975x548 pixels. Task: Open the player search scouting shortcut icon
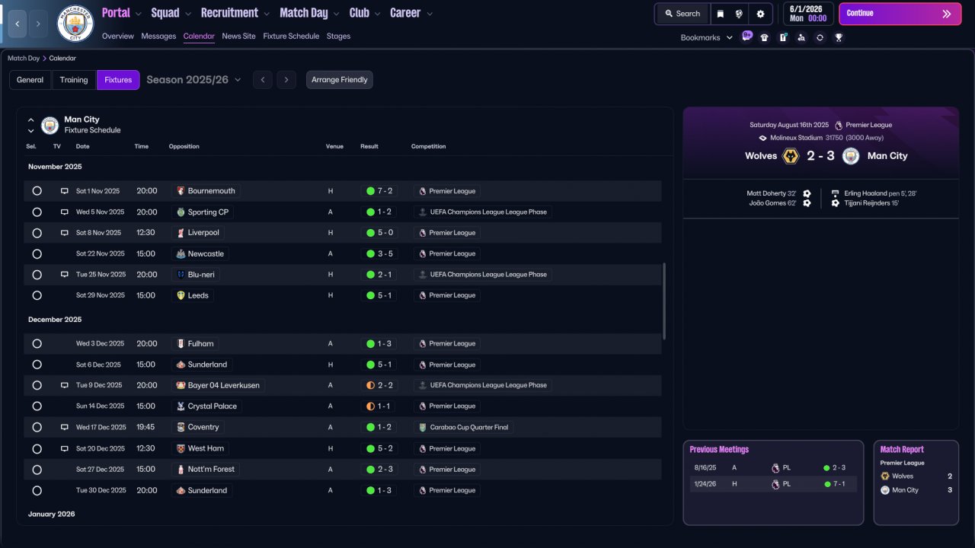click(801, 37)
